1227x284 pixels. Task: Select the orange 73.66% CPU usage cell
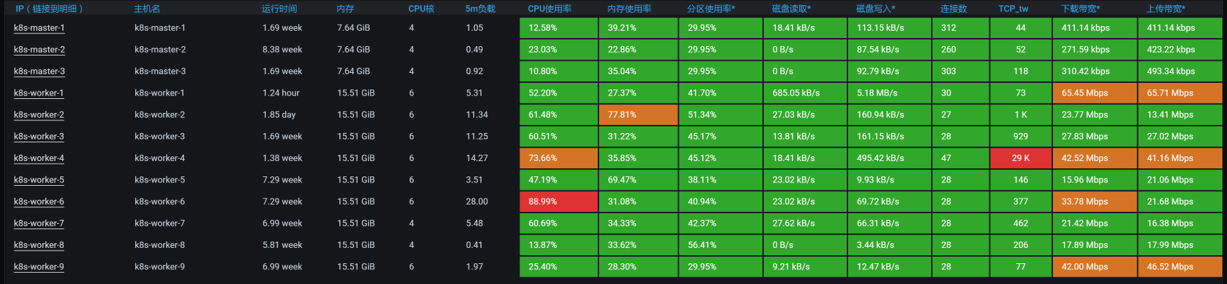tap(558, 158)
